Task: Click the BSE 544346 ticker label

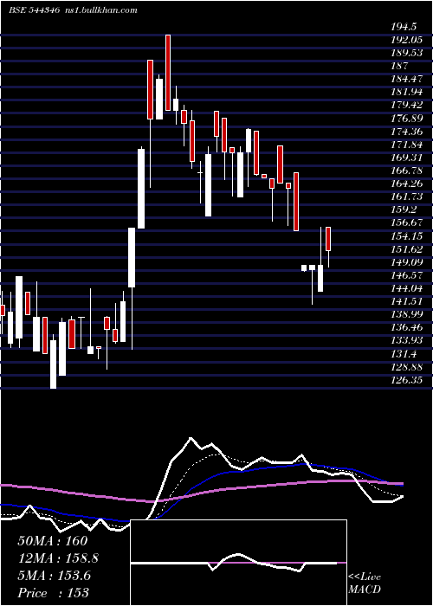Action: point(34,10)
